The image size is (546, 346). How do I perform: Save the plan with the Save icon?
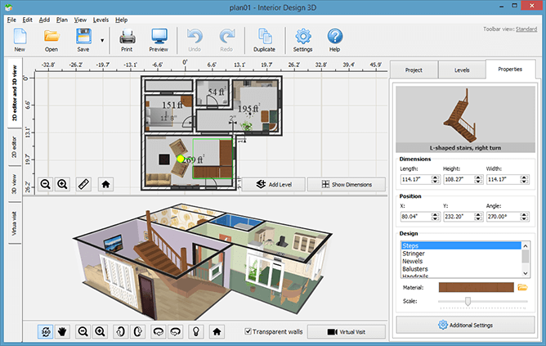click(83, 36)
